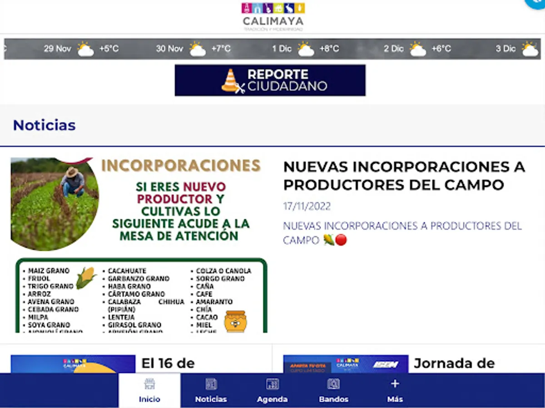
Task: Open the 'Jornada de' news headline
Action: click(454, 364)
